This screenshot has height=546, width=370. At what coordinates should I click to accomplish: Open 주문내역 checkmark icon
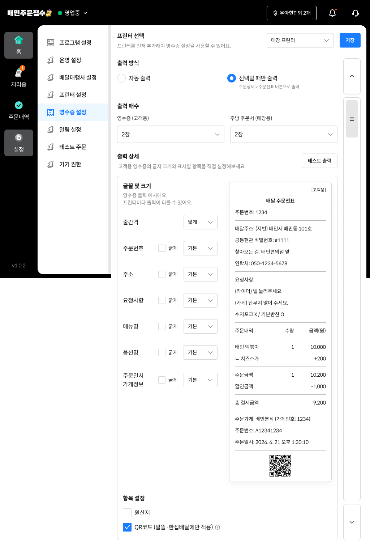coord(19,105)
